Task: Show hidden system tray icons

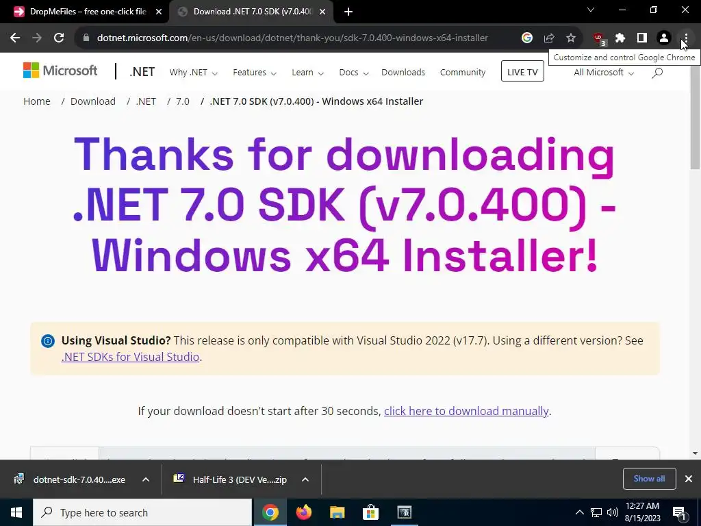Action: click(x=579, y=512)
